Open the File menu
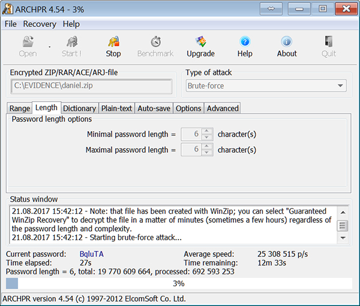Viewport: 360px width, 306px height. pos(11,24)
